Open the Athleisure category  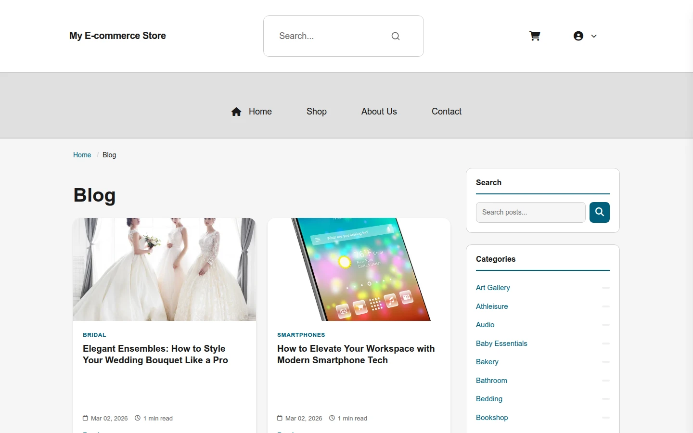point(492,306)
